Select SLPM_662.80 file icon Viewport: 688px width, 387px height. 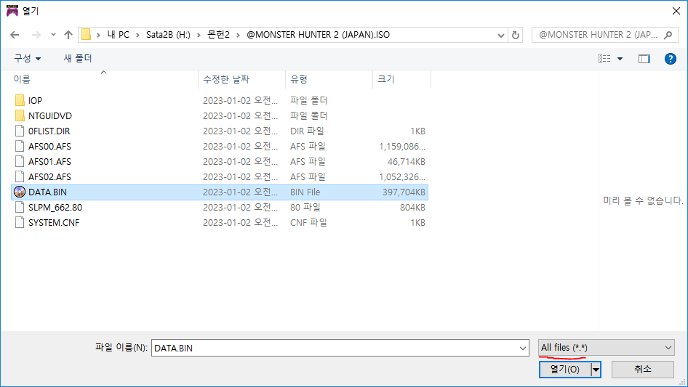pos(20,208)
